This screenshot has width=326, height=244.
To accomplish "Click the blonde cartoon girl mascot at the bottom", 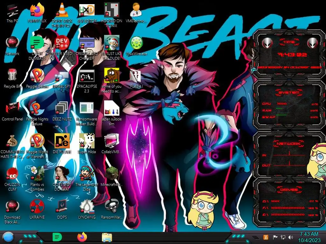I will [x=203, y=211].
